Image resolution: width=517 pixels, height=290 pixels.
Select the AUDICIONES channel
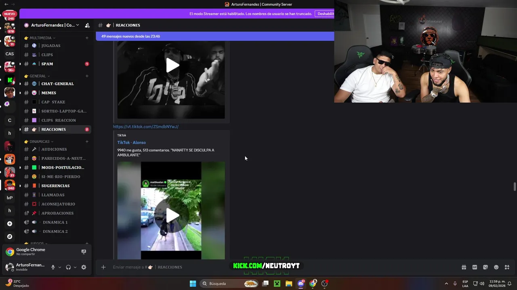tap(56, 149)
